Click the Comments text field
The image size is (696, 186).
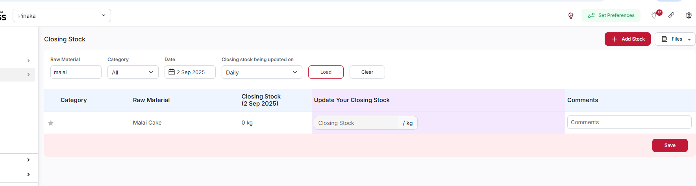(x=629, y=122)
